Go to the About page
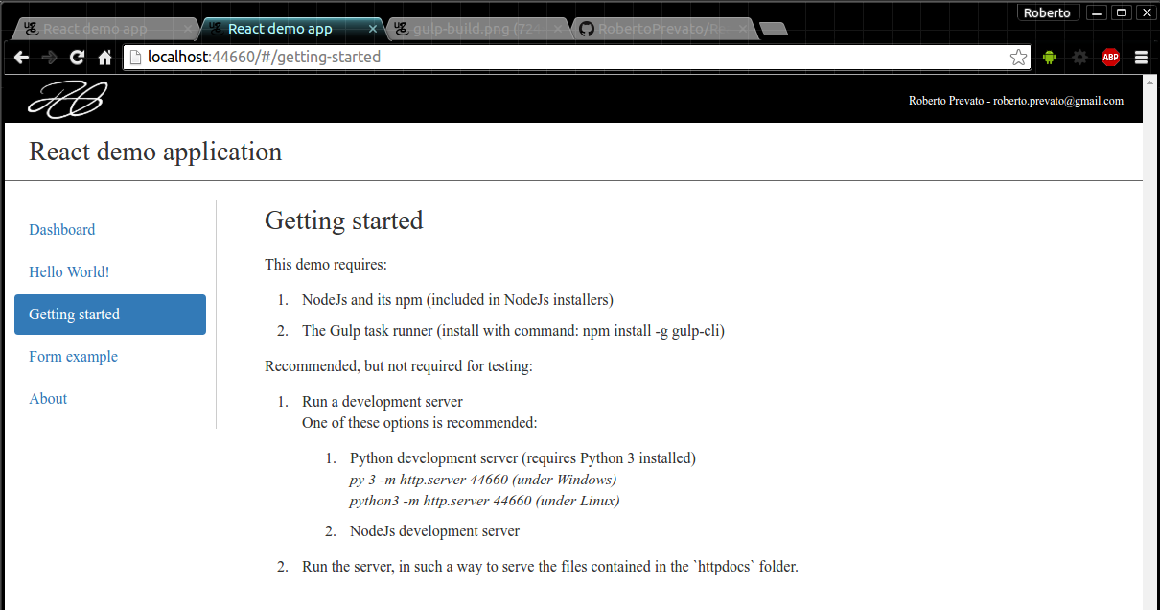The width and height of the screenshot is (1160, 610). pyautogui.click(x=48, y=399)
